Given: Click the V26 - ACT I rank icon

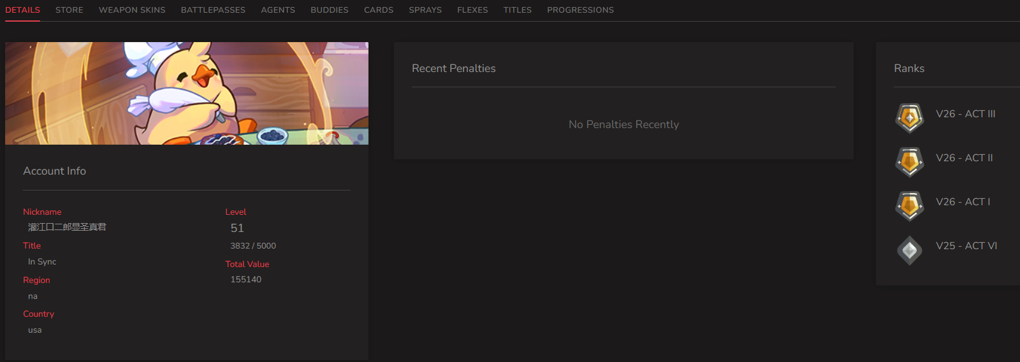Looking at the screenshot, I should (910, 206).
